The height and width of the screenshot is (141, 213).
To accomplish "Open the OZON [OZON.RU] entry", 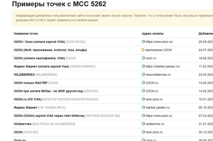I will point(18,132).
